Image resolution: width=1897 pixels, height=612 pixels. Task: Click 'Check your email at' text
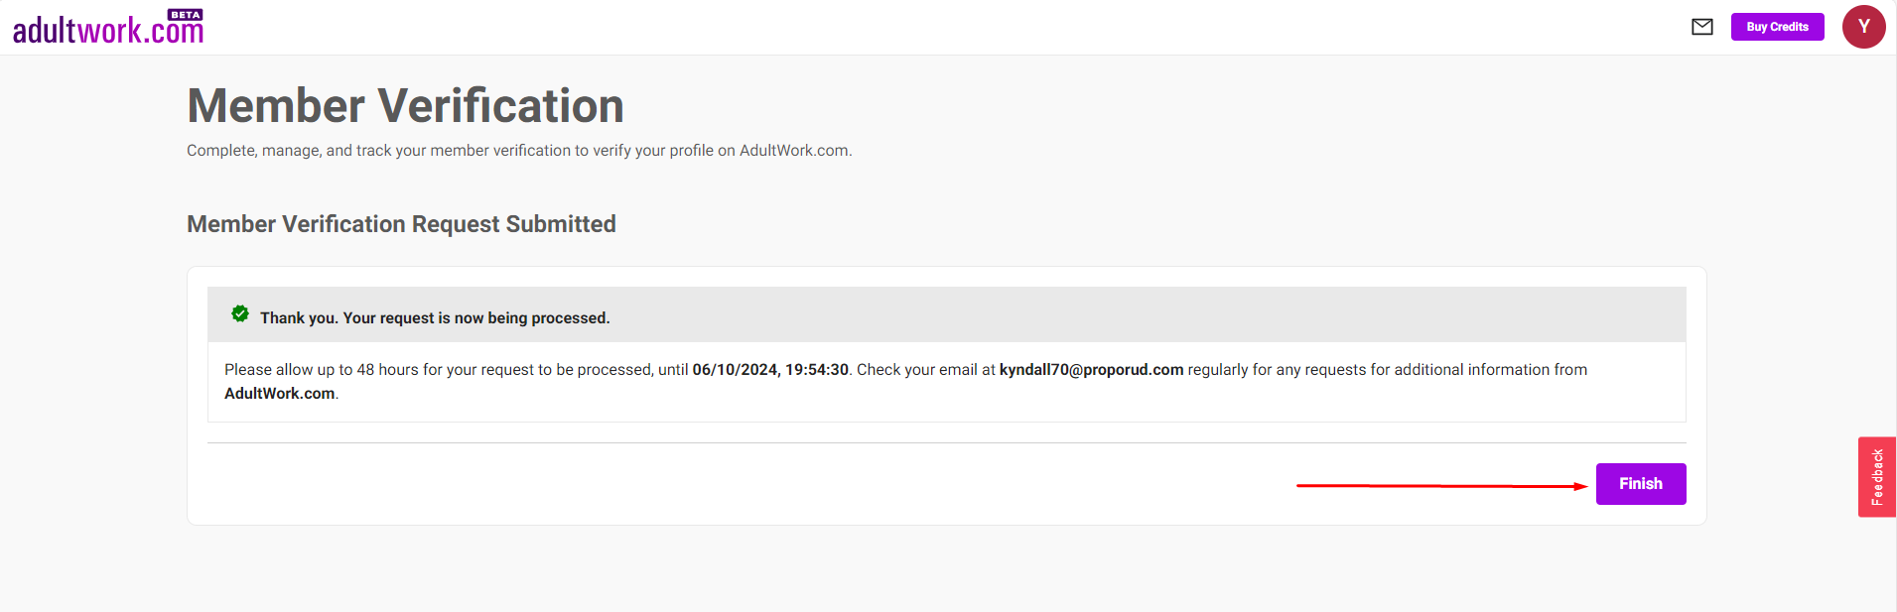(x=926, y=370)
